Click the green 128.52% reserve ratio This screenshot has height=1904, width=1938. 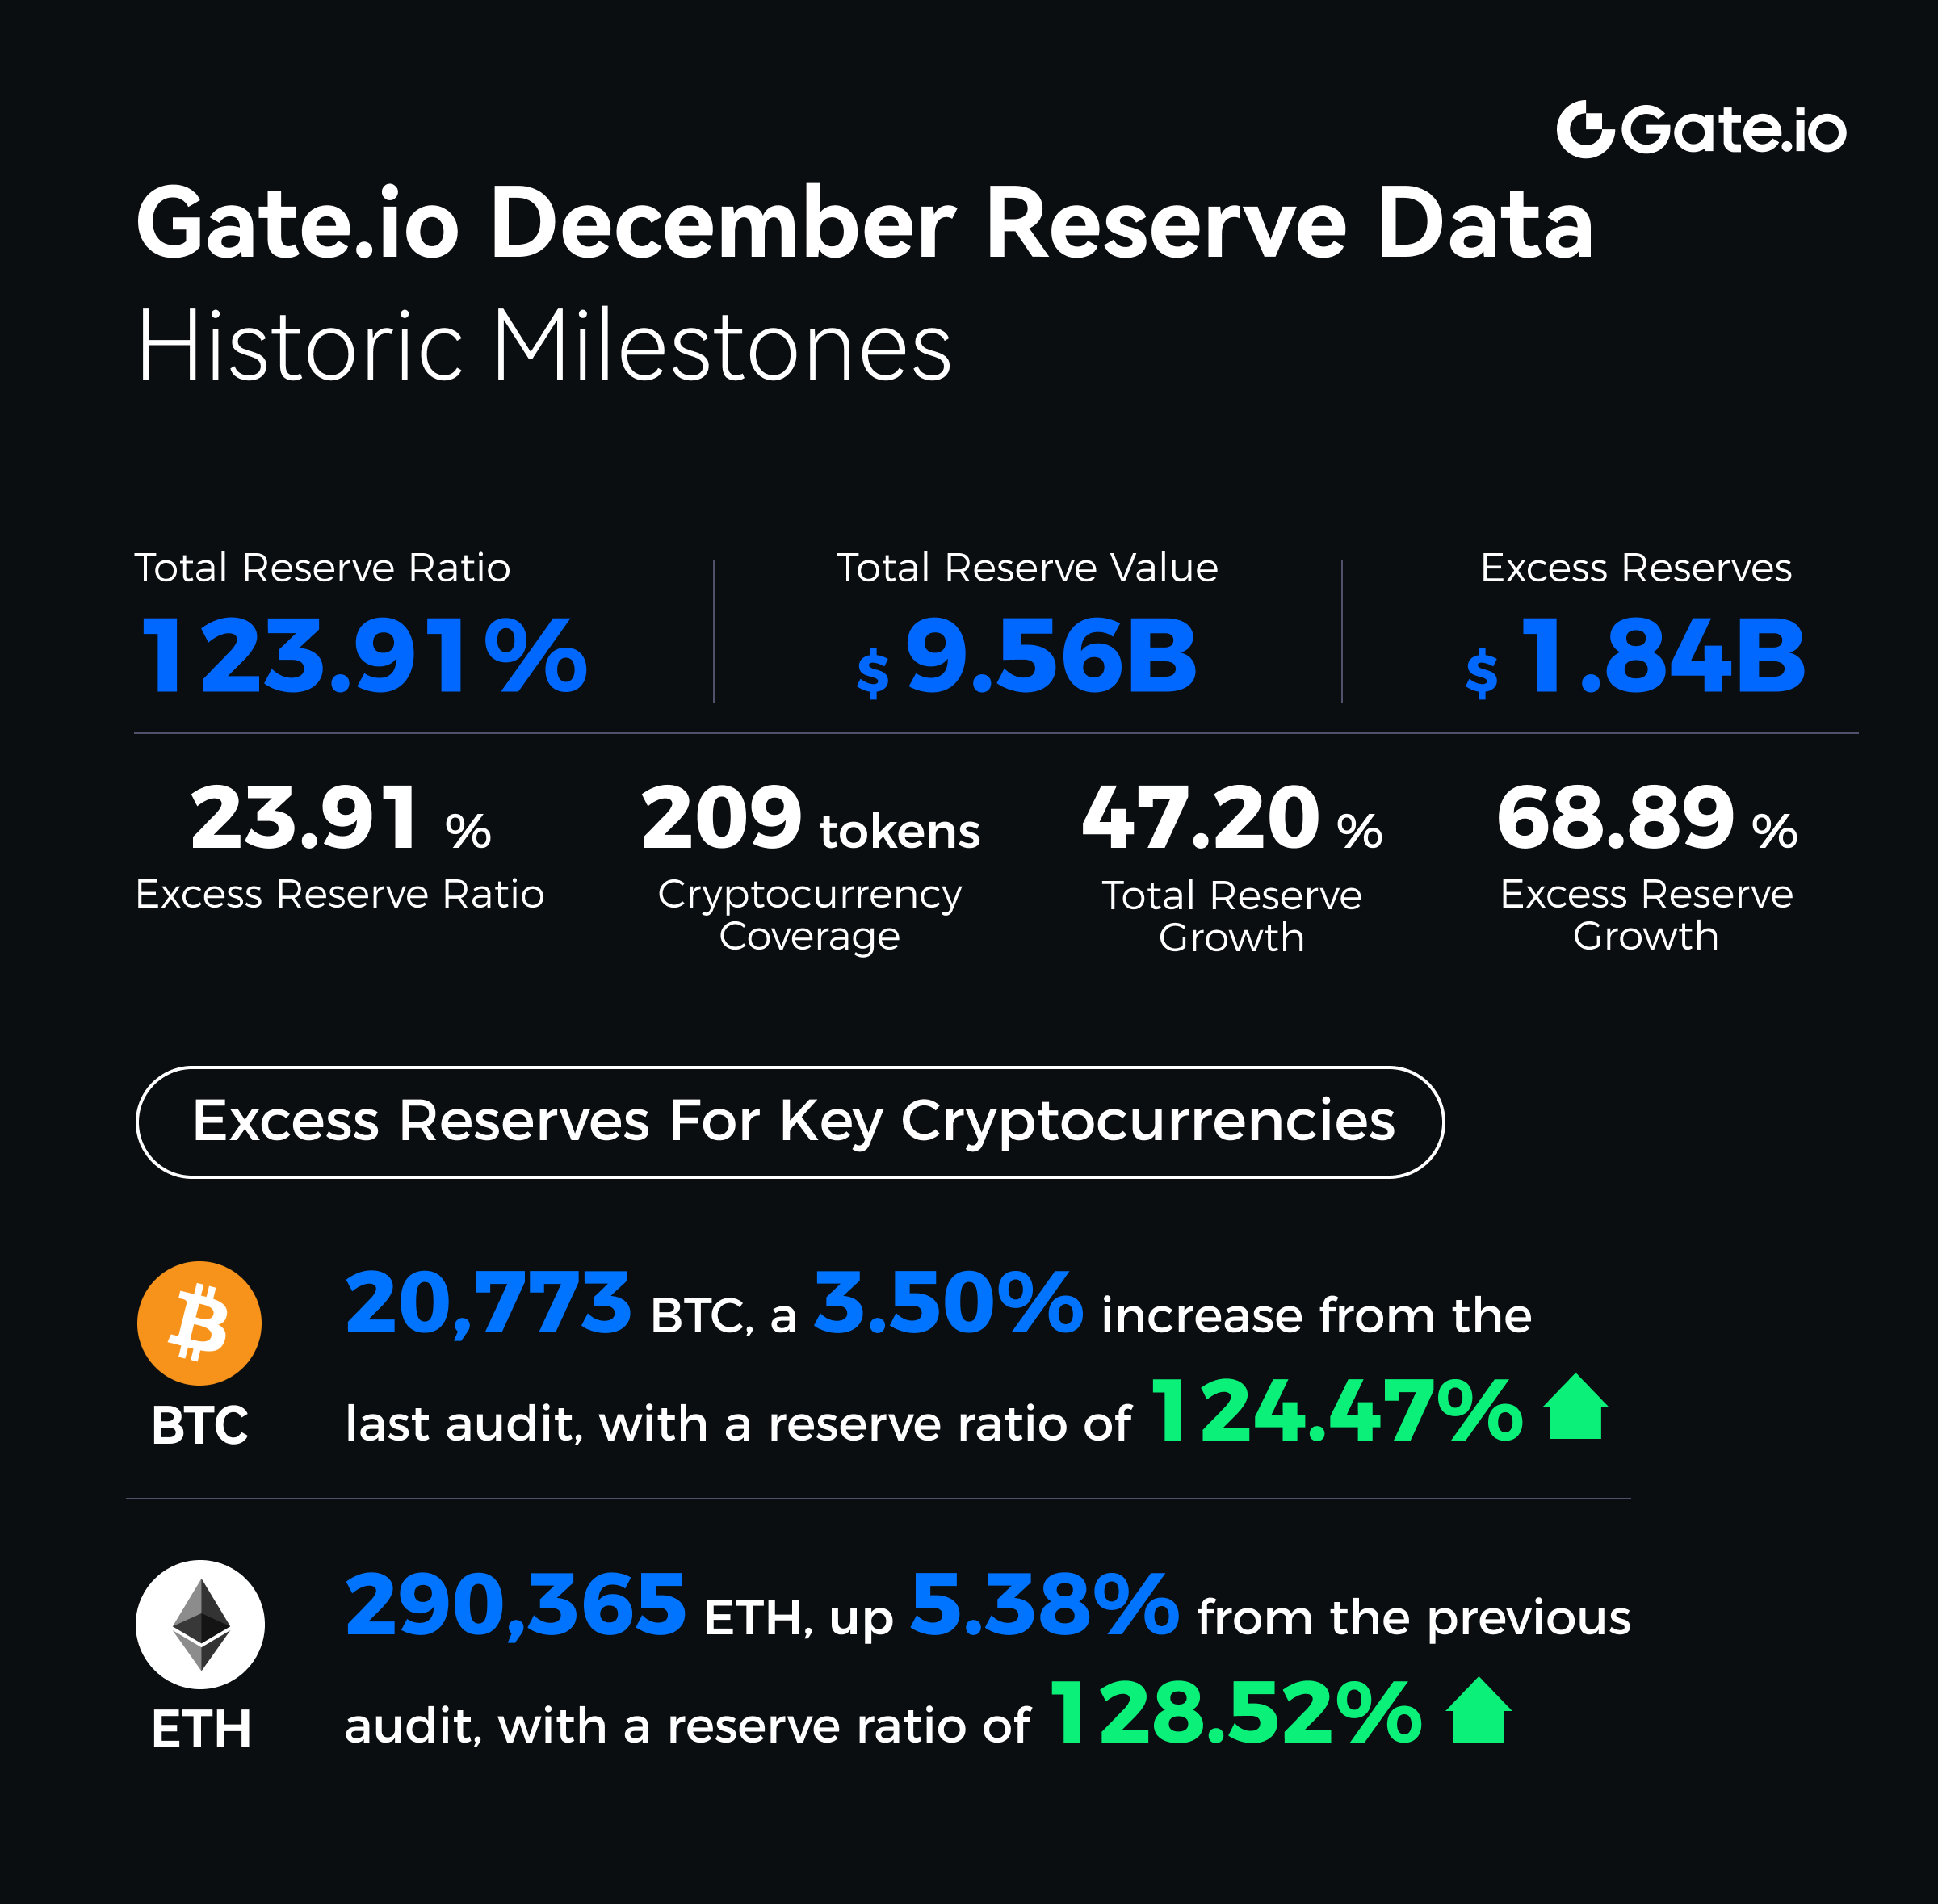pos(1235,1714)
